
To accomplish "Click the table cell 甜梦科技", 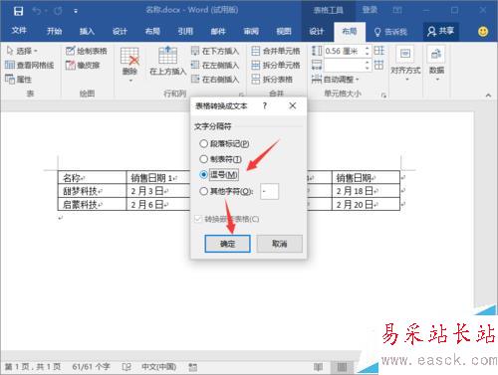I will click(x=92, y=191).
